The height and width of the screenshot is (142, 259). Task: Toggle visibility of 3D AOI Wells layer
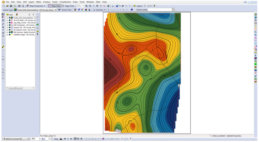(x=9, y=20)
